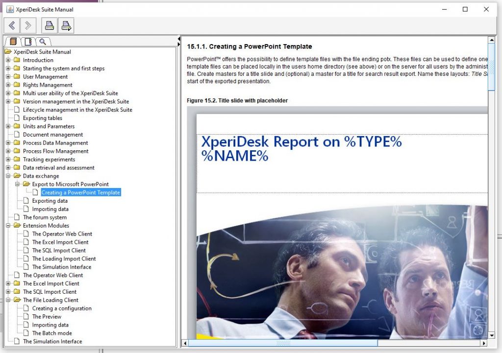Expand Process Data Management node

tap(8, 142)
